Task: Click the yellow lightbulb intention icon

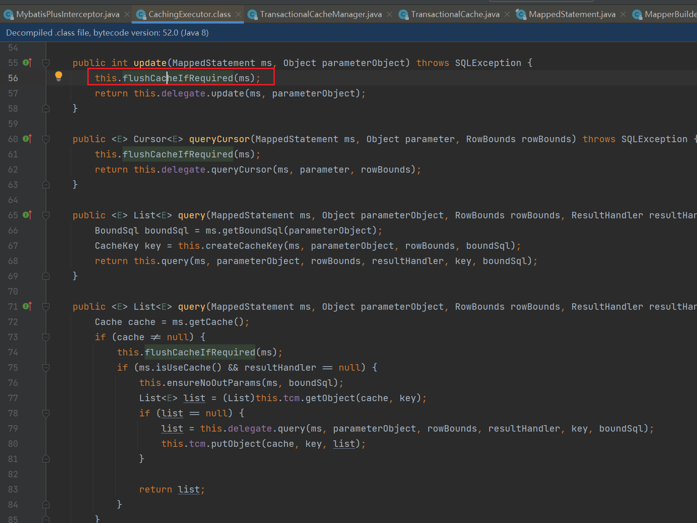Action: (x=59, y=77)
